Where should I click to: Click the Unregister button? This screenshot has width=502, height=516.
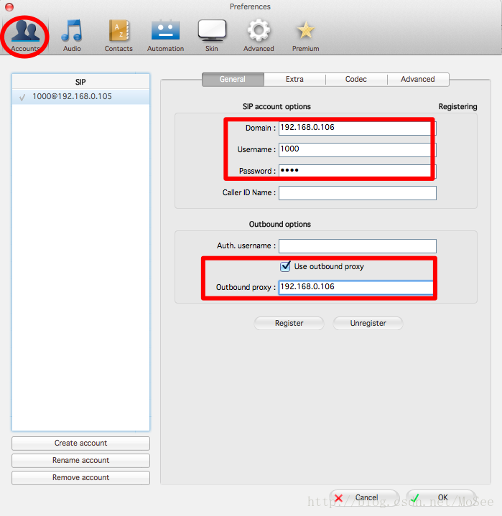coord(368,323)
